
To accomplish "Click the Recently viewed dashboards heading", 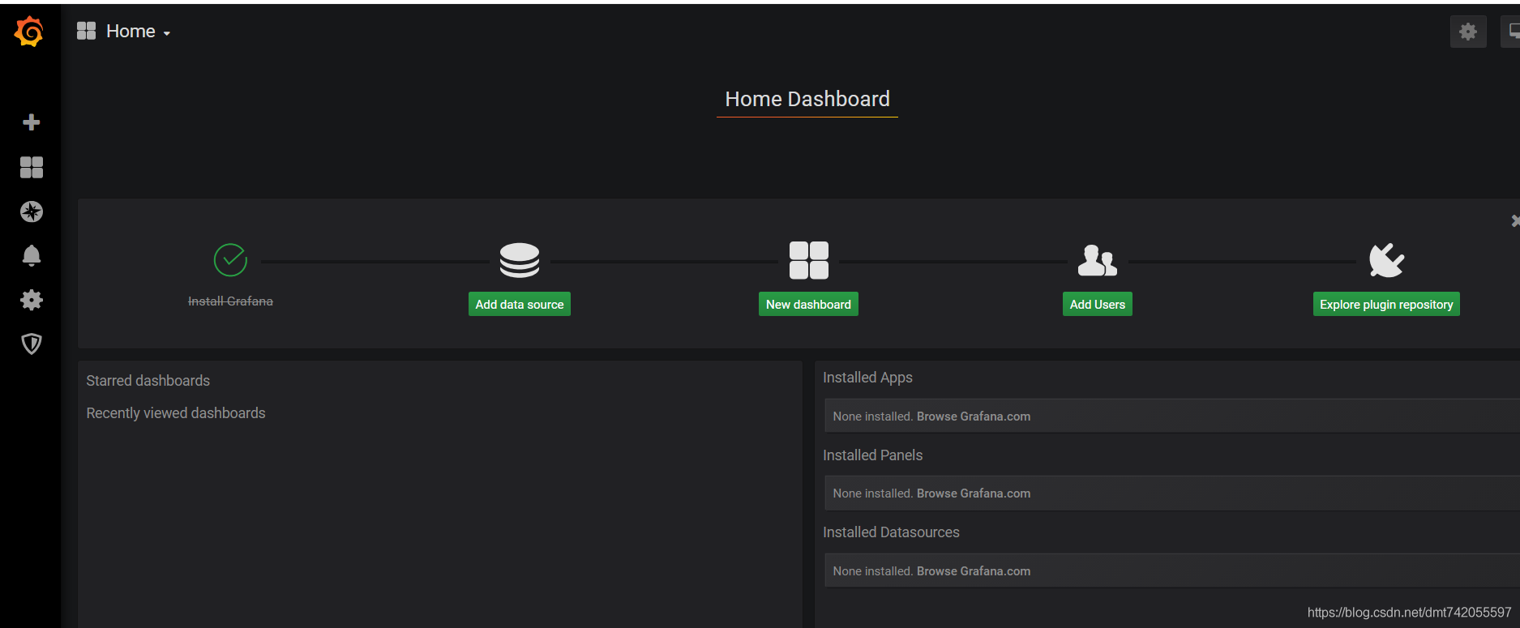I will (x=176, y=413).
